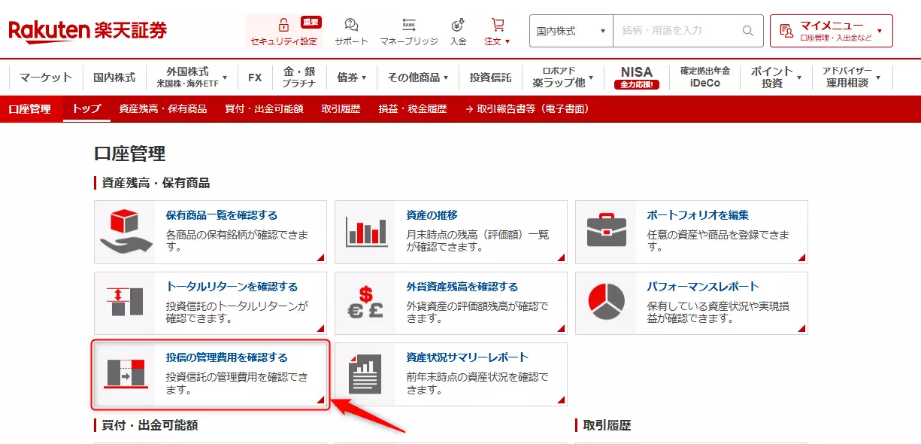Image resolution: width=921 pixels, height=444 pixels.
Task: Click the Rakuten 楽天証券 logo
Action: (x=88, y=30)
